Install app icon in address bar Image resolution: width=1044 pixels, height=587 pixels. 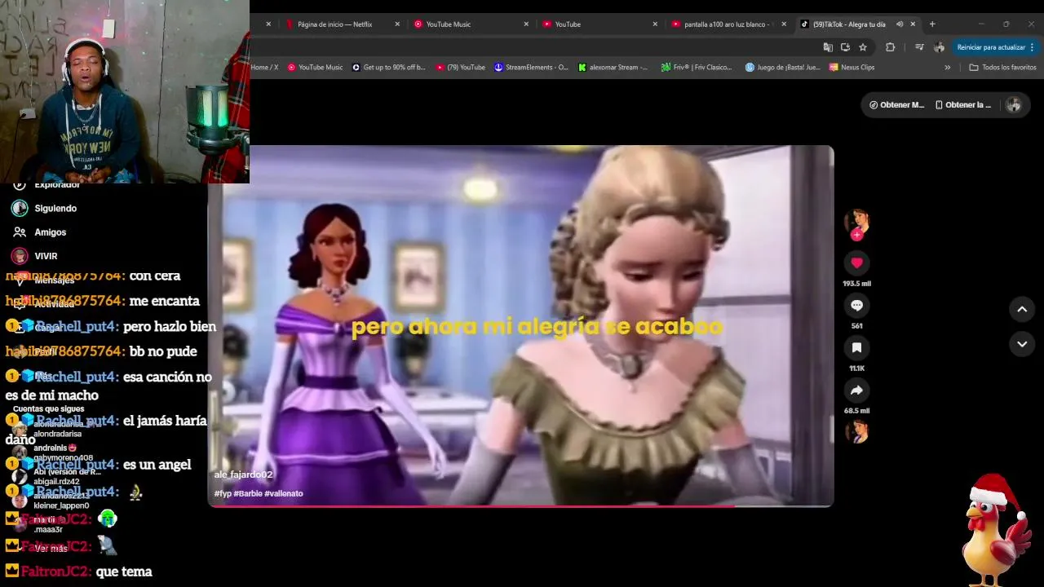(x=845, y=47)
